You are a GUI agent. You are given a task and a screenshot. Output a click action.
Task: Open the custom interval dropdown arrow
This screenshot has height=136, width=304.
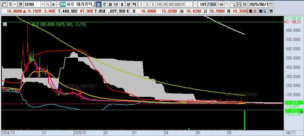pos(195,4)
